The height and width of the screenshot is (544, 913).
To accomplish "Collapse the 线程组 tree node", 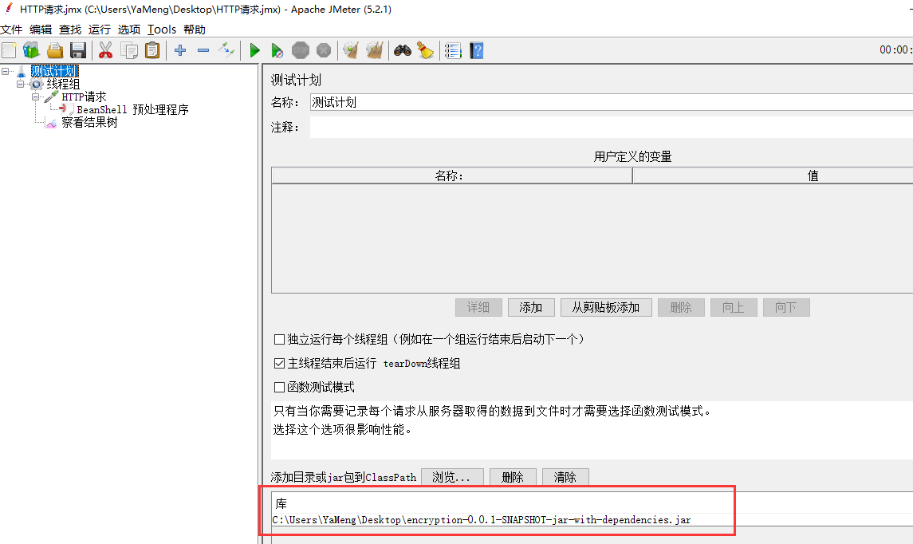I will tap(21, 84).
